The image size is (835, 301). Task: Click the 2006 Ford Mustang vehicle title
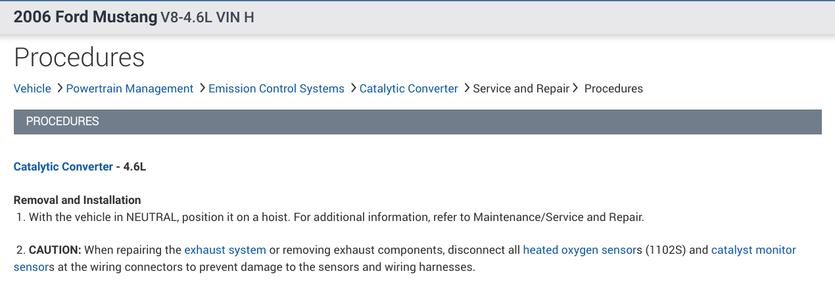[85, 18]
